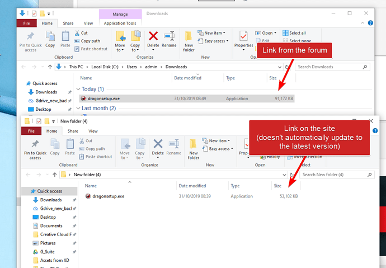
Task: Click Up arrow in New folder (4) address bar
Action: (x=55, y=175)
